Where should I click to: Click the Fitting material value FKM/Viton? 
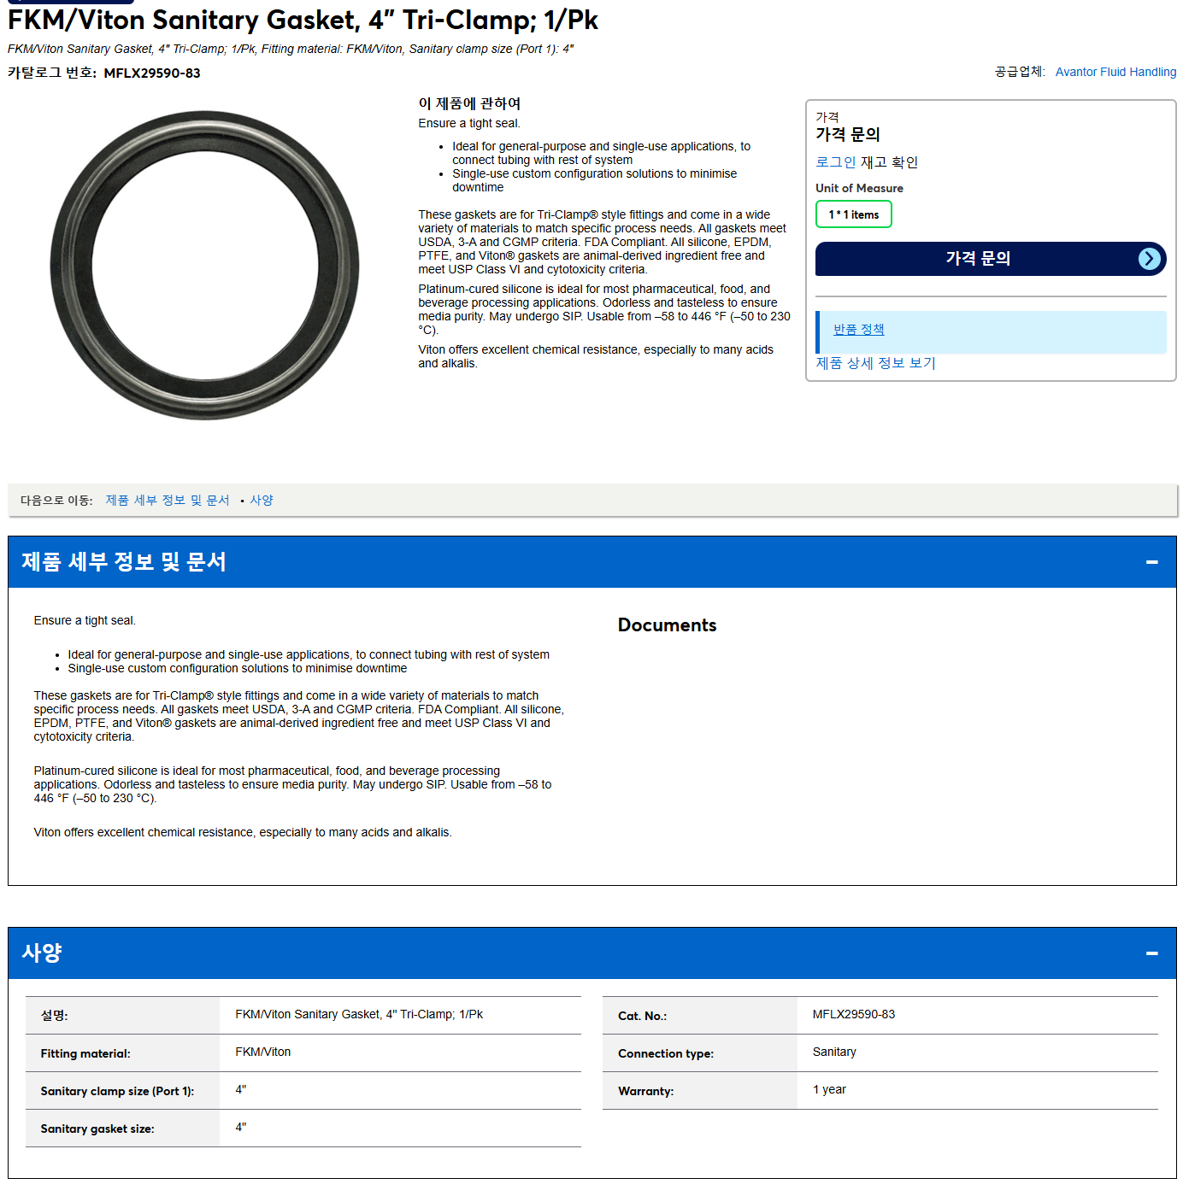tap(262, 1052)
